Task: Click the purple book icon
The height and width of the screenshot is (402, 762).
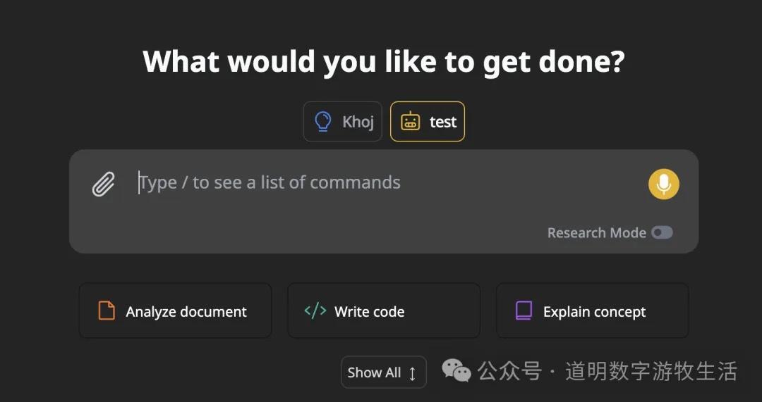Action: (524, 310)
